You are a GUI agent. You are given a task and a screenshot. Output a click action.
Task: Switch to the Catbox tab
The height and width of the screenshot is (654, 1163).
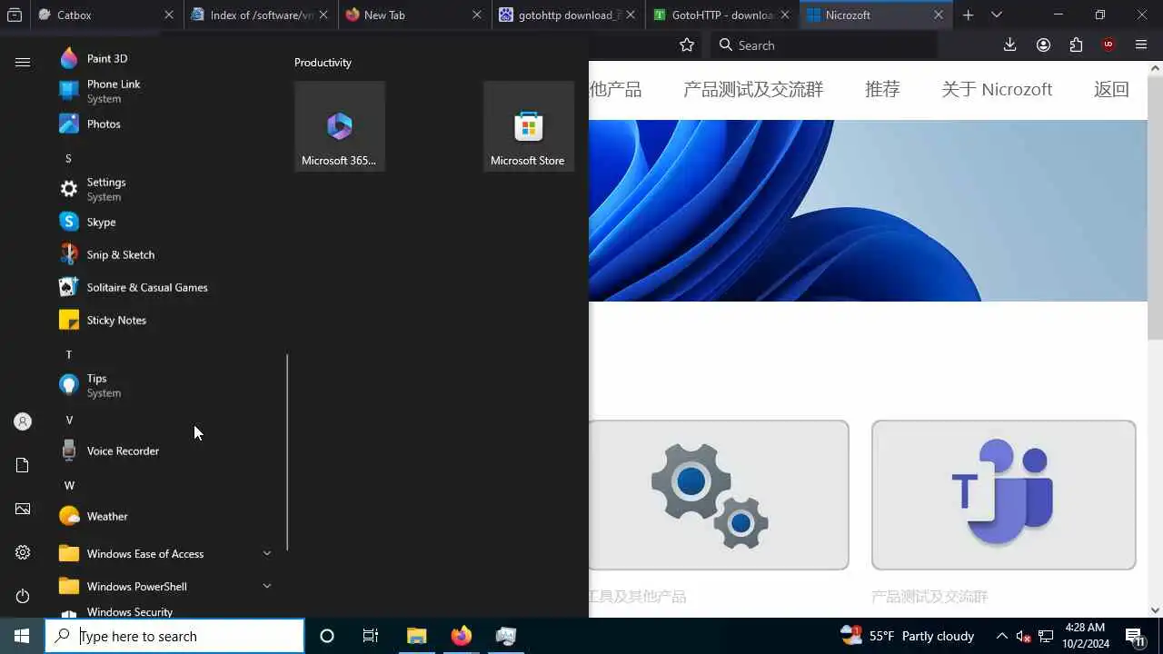pyautogui.click(x=106, y=15)
